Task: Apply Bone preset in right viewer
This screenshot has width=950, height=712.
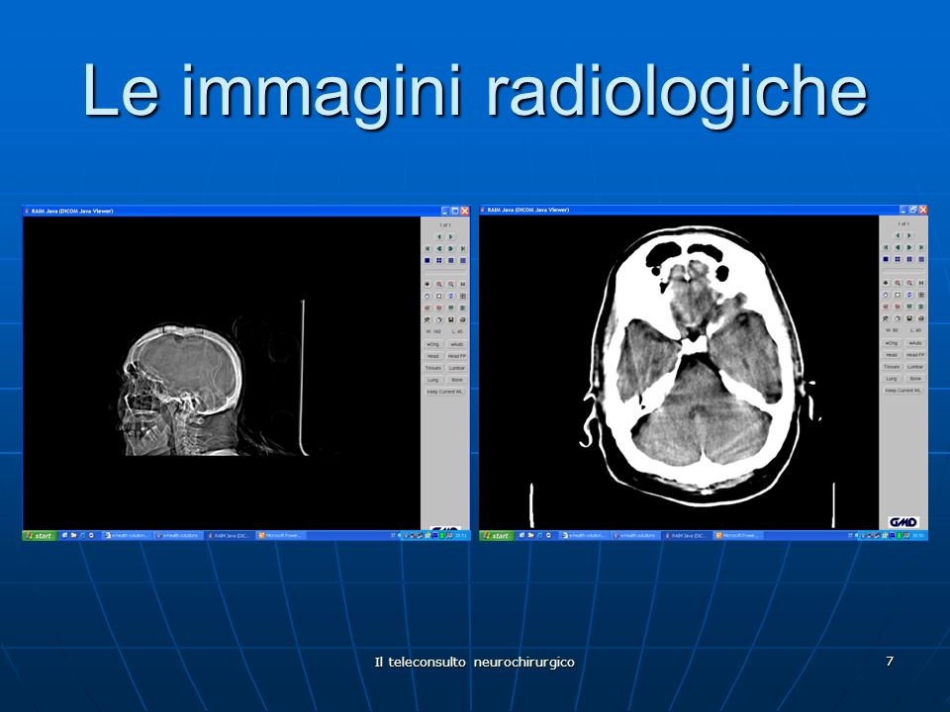Action: 915,379
